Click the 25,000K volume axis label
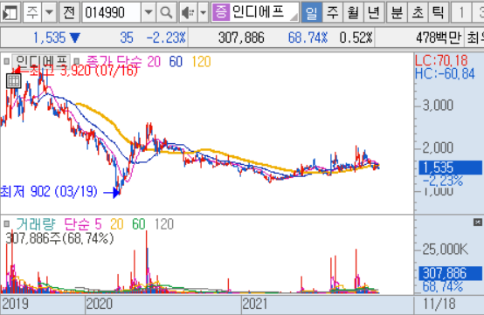This screenshot has height=315, width=484. (445, 250)
